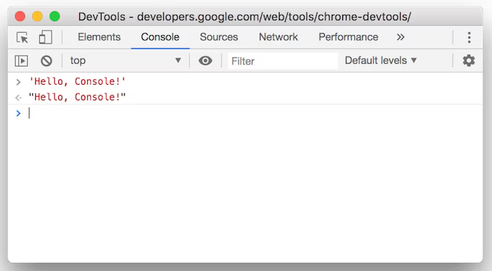This screenshot has height=271, width=492.
Task: Switch to the Elements tab
Action: [99, 37]
